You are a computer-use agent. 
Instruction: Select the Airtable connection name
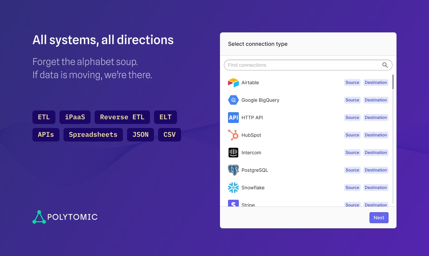pyautogui.click(x=250, y=83)
